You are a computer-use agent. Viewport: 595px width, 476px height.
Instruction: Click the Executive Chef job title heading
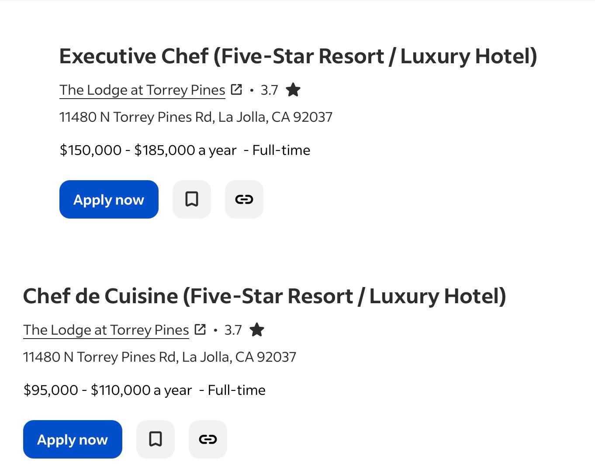(x=298, y=56)
